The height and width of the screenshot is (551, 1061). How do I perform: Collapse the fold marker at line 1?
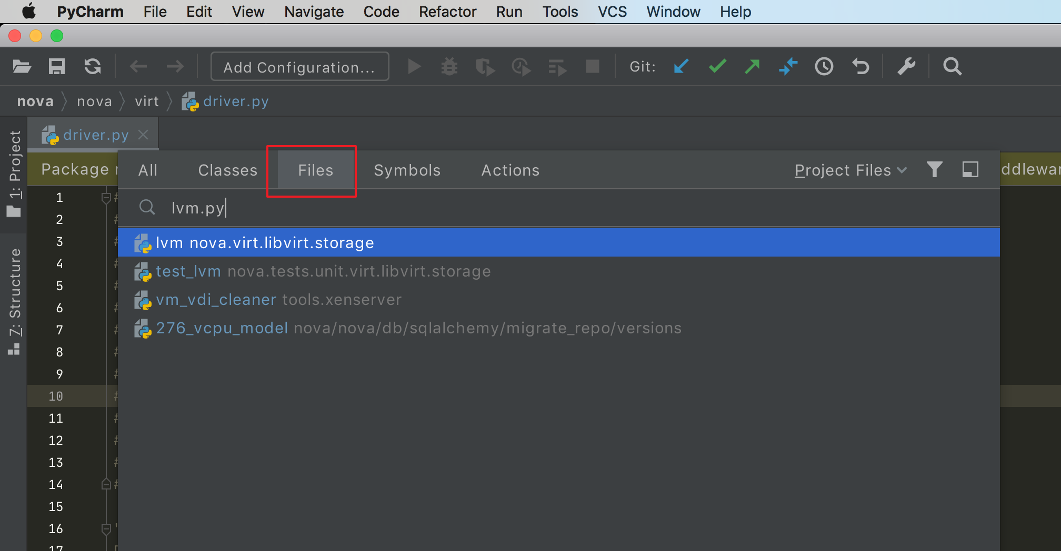point(106,198)
